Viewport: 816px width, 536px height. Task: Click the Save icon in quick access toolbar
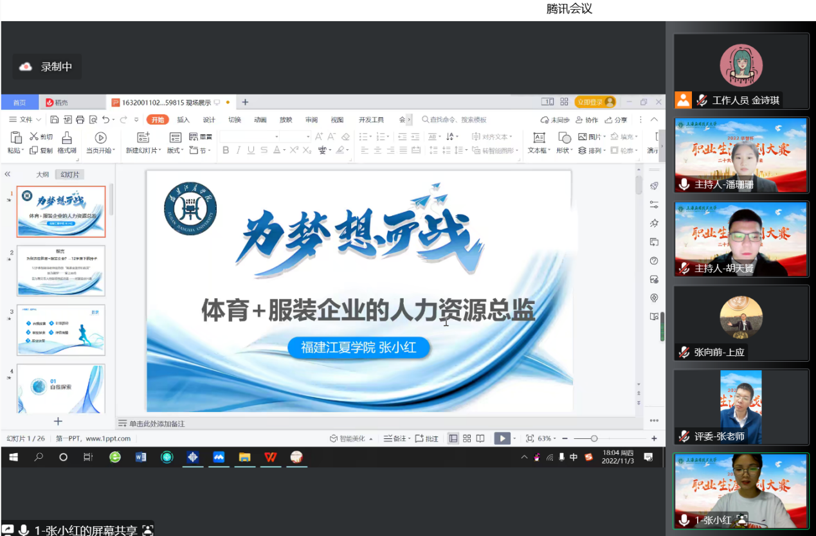tap(55, 120)
